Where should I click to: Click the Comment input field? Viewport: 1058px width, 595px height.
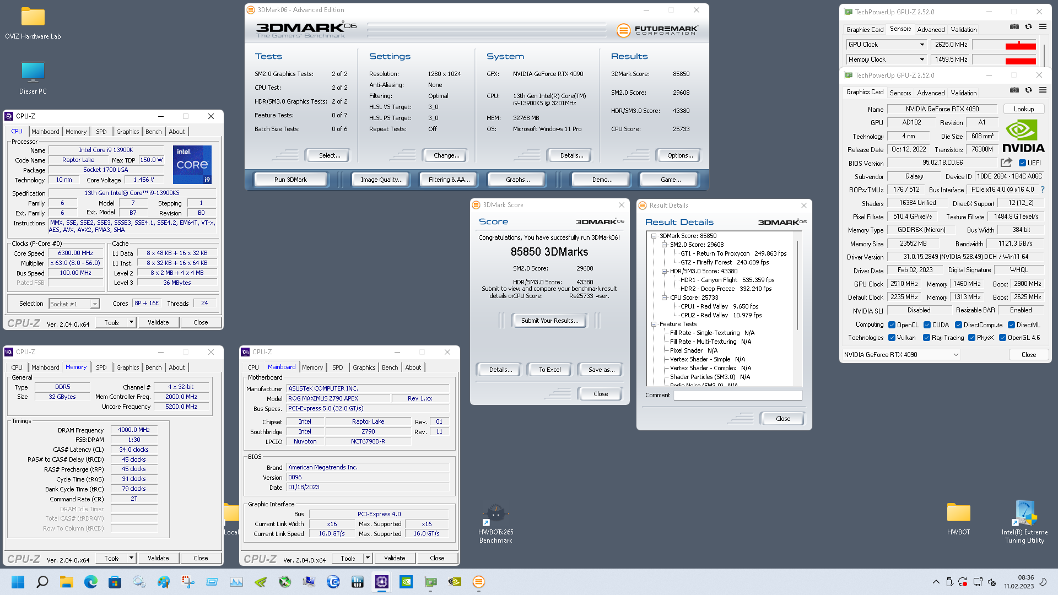[738, 395]
